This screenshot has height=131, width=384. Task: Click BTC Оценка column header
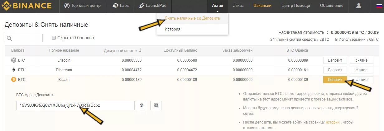(297, 50)
